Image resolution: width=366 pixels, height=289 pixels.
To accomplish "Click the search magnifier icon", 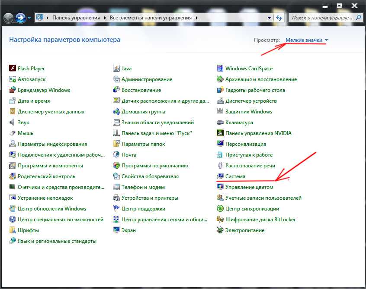I will [358, 18].
